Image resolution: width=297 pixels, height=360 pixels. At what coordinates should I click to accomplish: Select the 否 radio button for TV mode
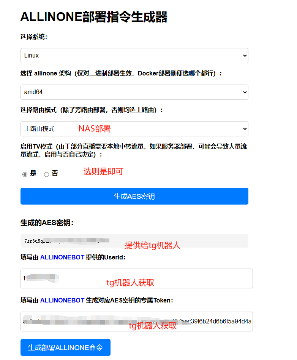click(x=47, y=174)
